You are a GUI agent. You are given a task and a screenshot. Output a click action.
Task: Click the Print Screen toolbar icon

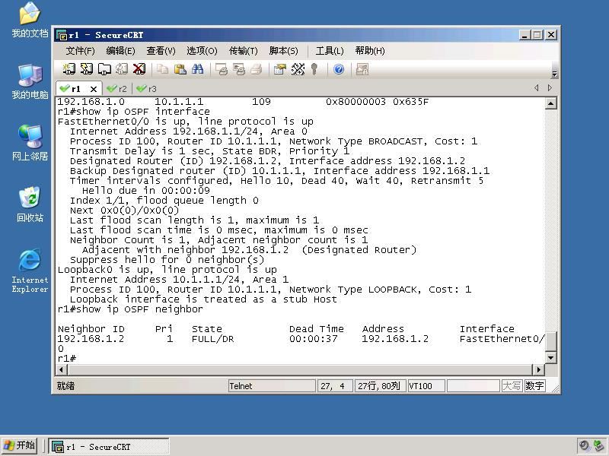coord(222,69)
